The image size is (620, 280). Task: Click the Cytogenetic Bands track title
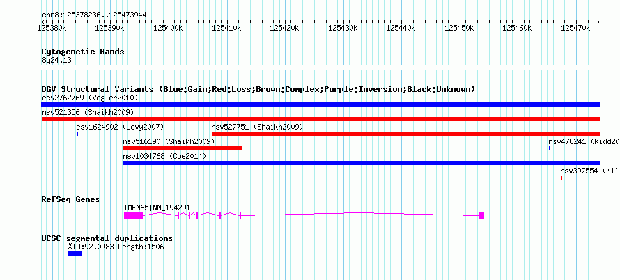coord(83,52)
